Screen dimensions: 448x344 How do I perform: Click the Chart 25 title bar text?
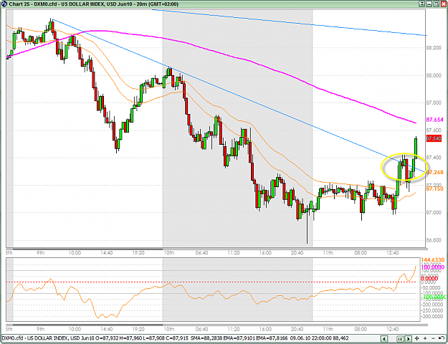(x=93, y=4)
